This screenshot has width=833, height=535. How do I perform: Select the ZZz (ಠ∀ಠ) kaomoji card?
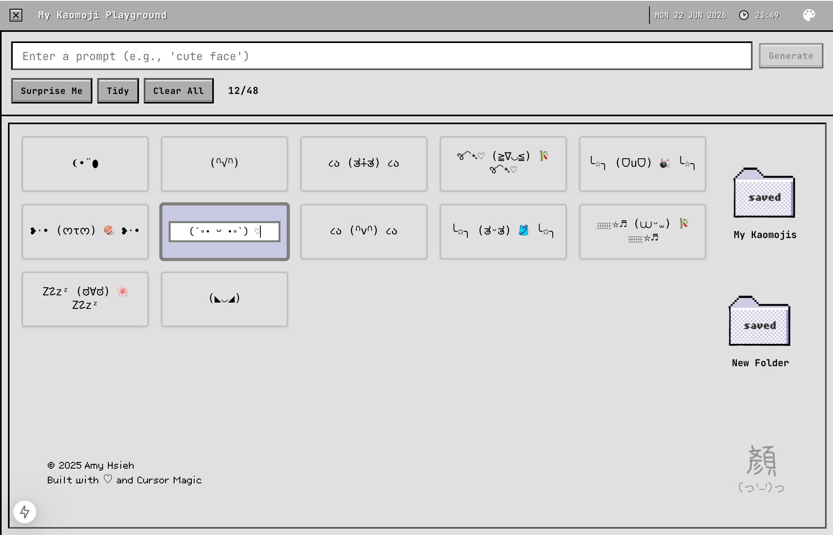pos(85,299)
